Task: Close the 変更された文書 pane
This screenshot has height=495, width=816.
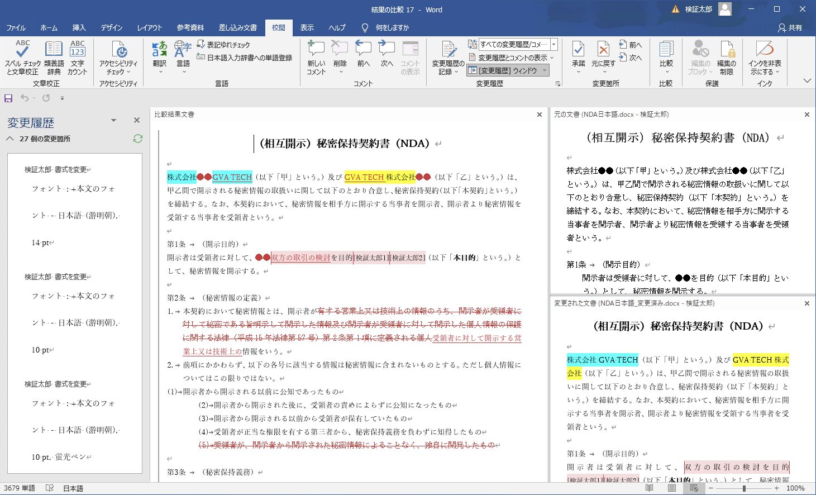Action: (x=807, y=303)
